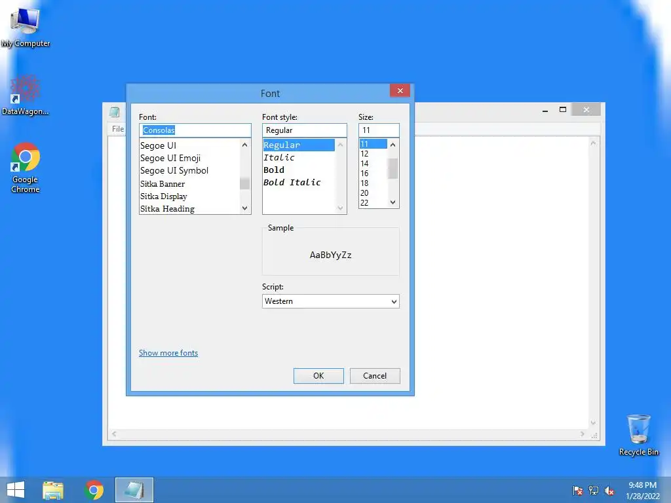
Task: Open My Computer desktop icon
Action: (26, 26)
